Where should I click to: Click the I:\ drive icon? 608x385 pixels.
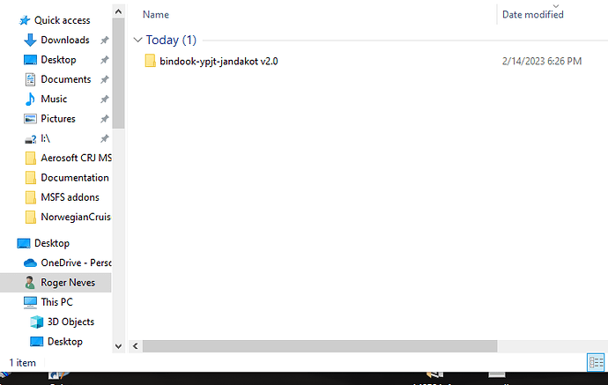[x=30, y=139]
